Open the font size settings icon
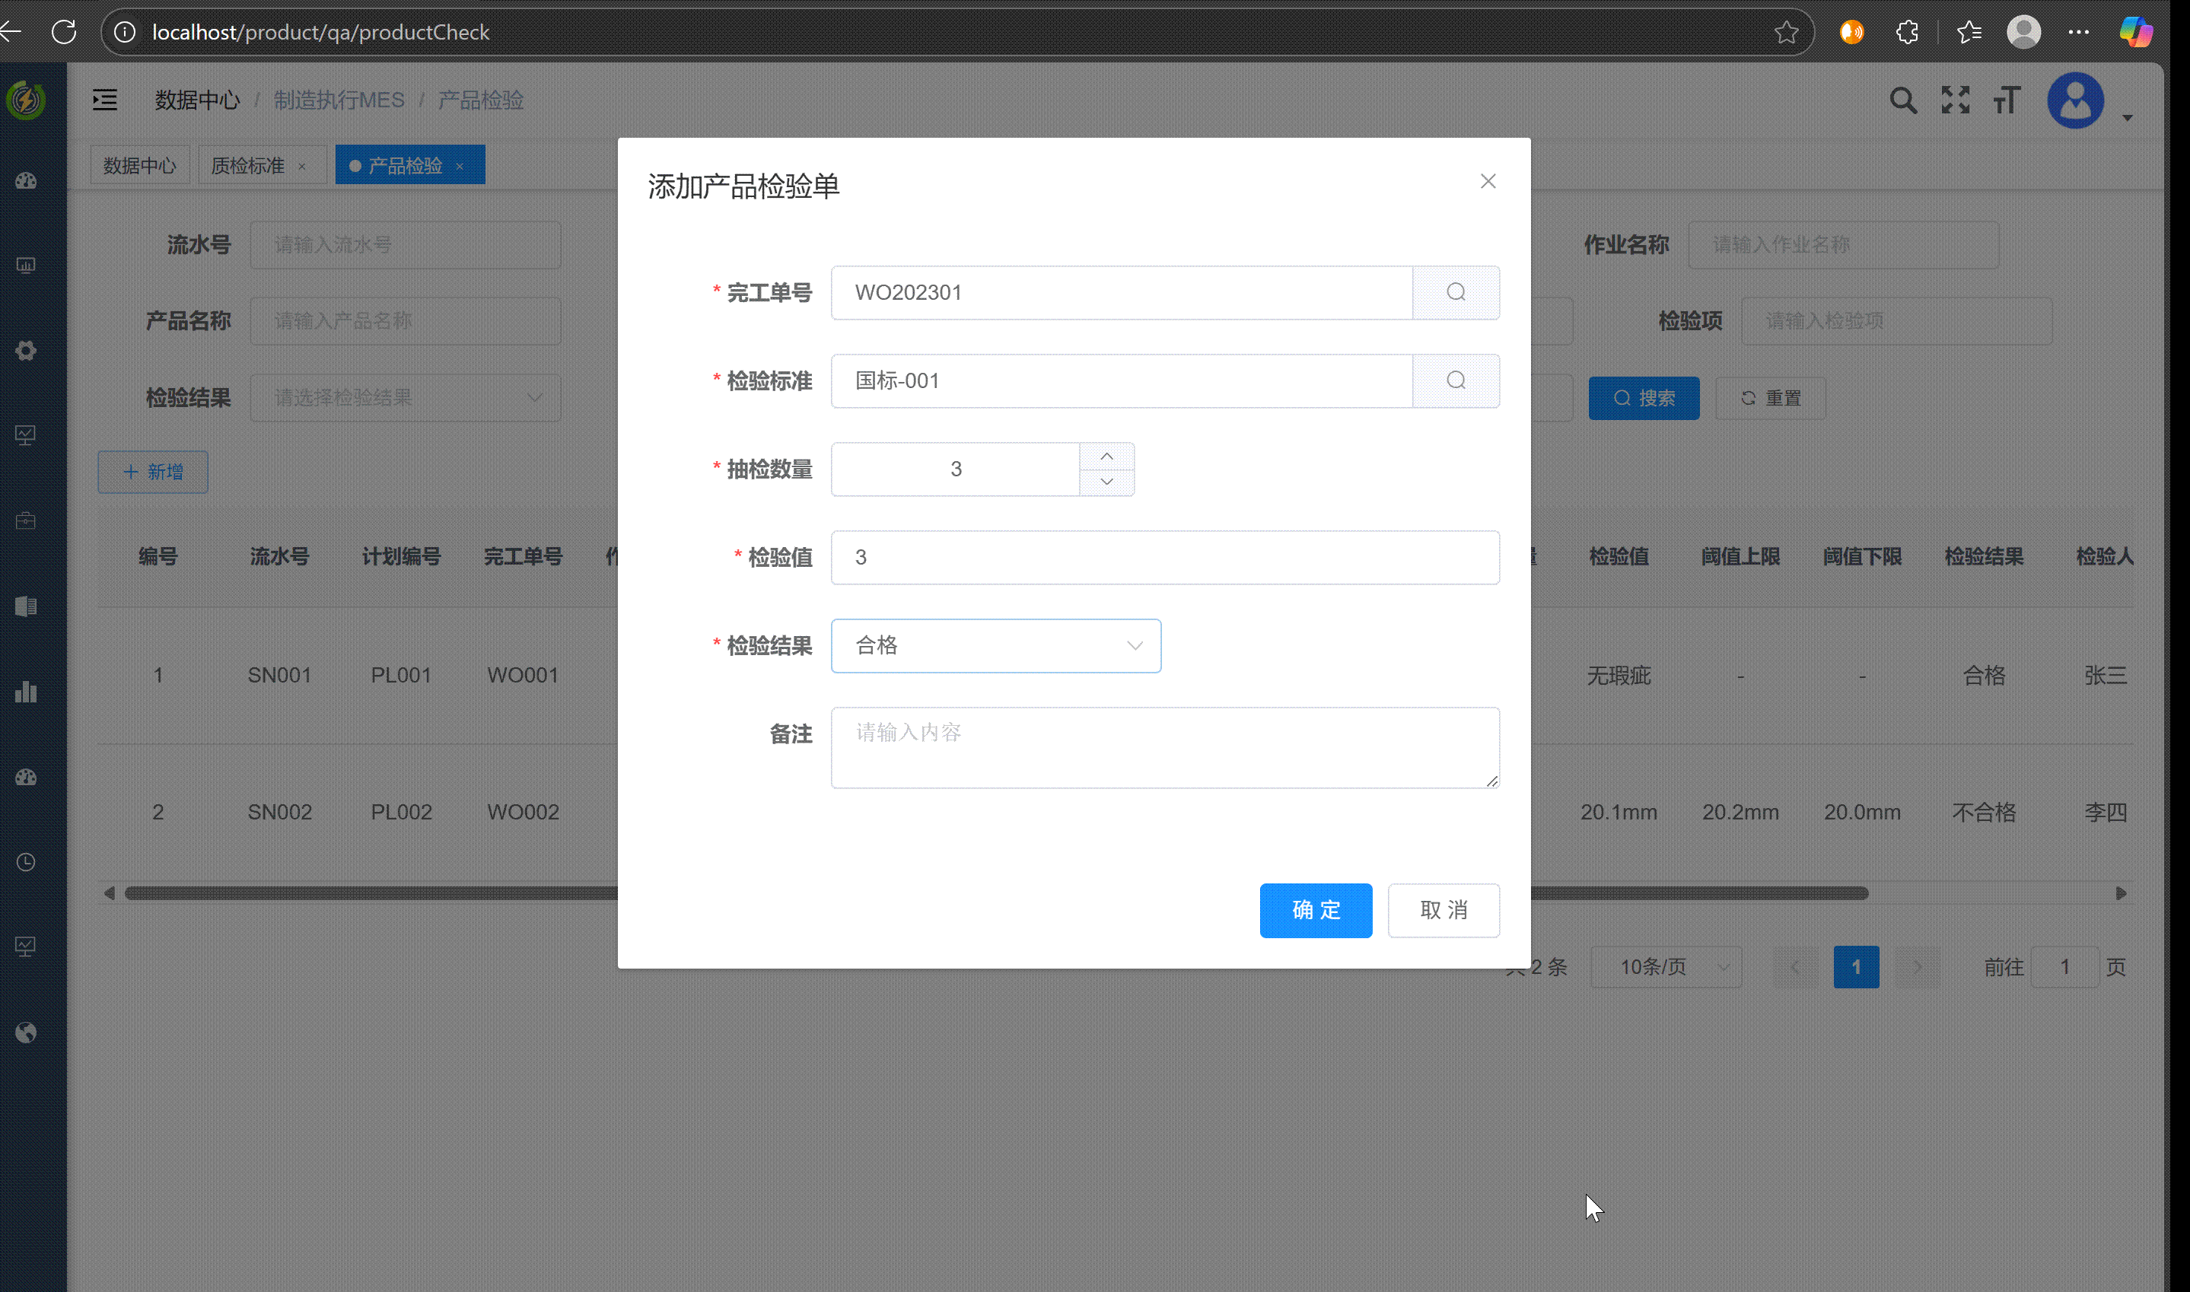This screenshot has width=2190, height=1292. pos(2007,100)
